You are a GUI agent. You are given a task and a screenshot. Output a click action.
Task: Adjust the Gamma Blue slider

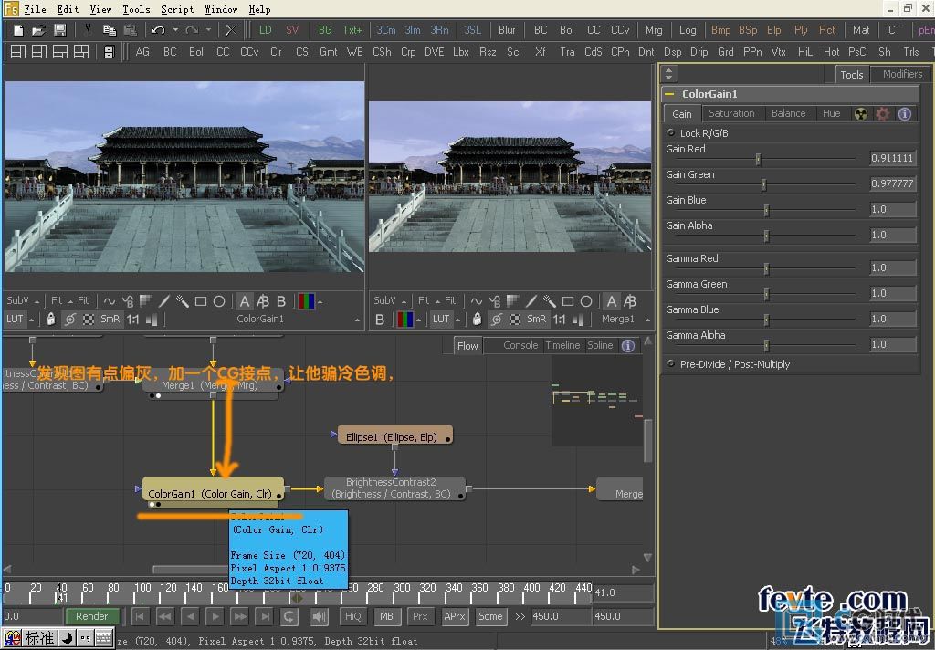click(767, 320)
